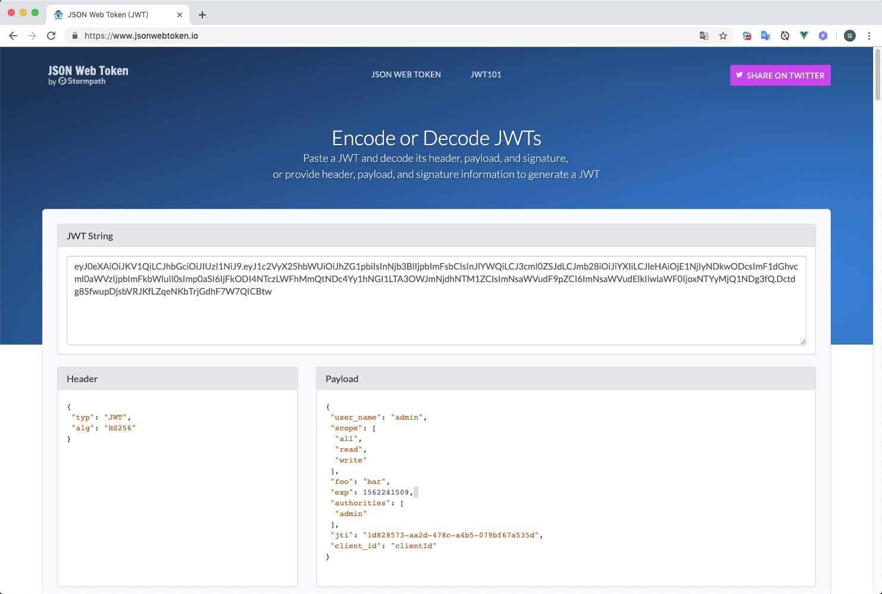
Task: Click the "all" scope value
Action: [x=347, y=439]
